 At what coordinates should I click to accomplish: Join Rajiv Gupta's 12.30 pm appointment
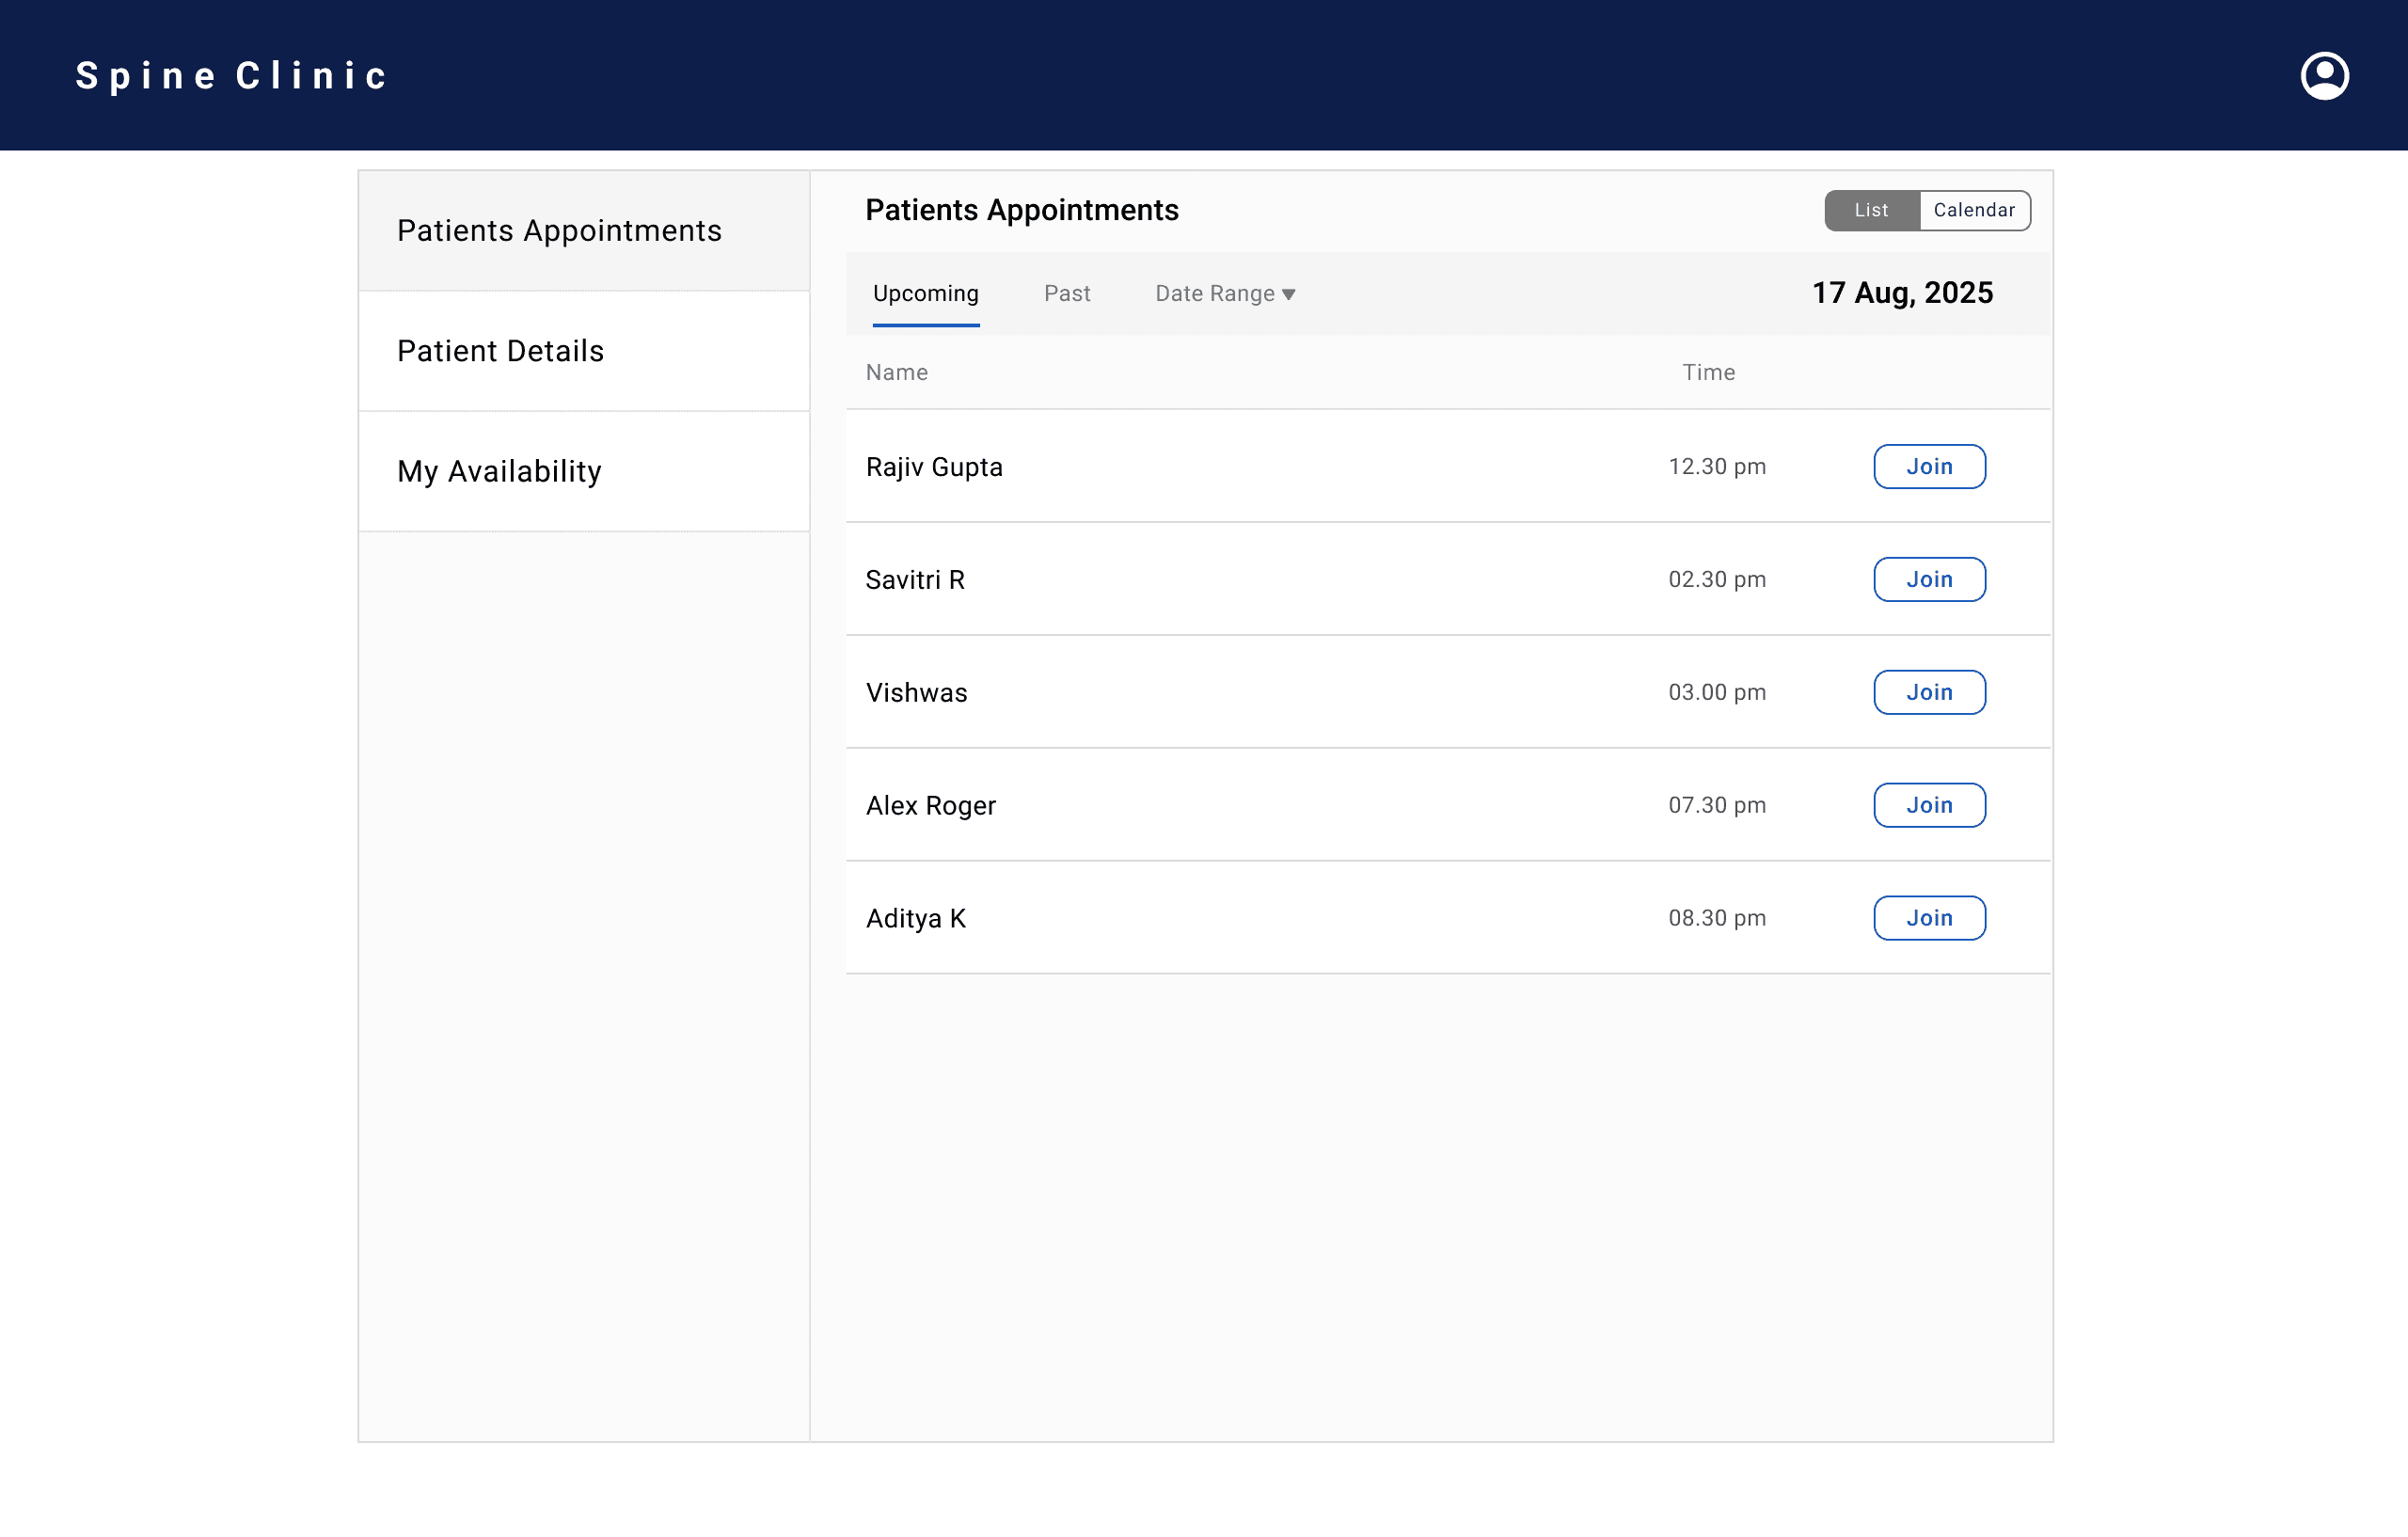point(1928,467)
